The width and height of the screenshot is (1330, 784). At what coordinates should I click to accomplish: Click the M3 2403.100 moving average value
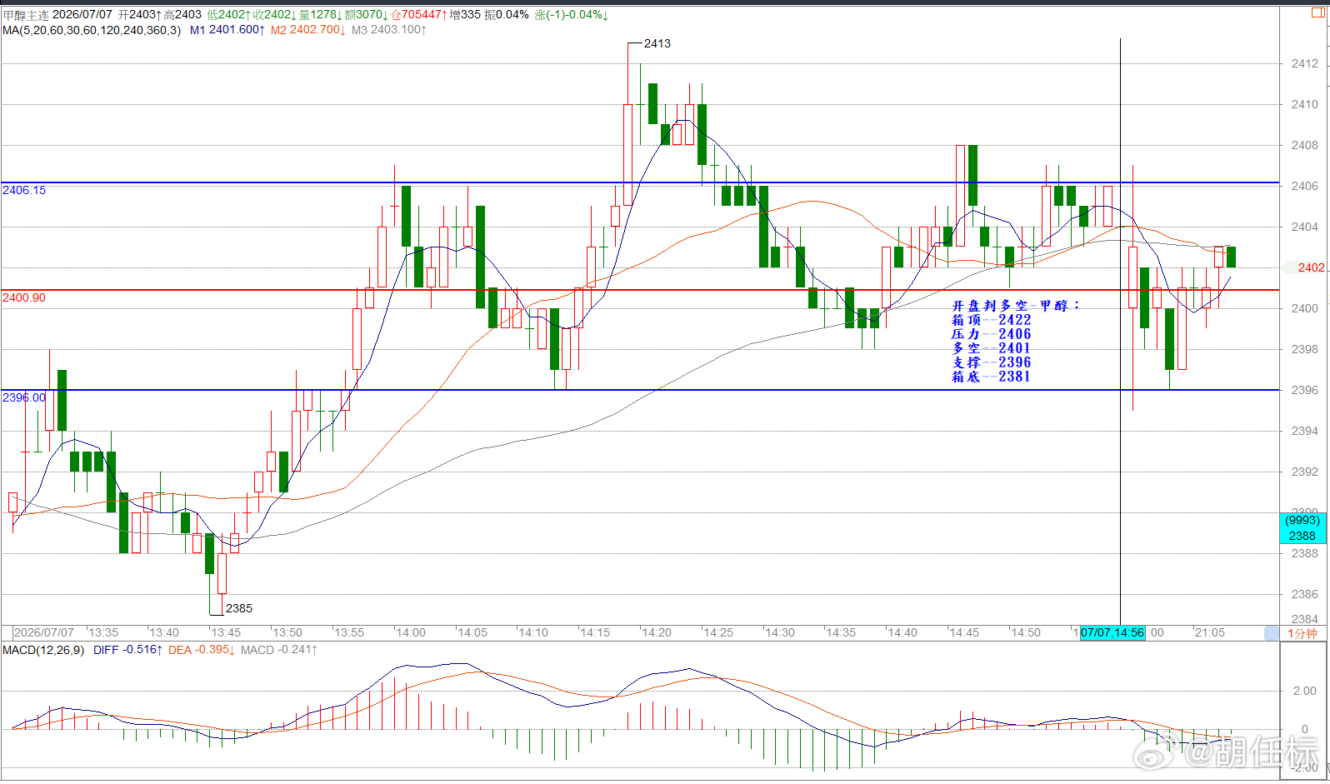(x=389, y=30)
